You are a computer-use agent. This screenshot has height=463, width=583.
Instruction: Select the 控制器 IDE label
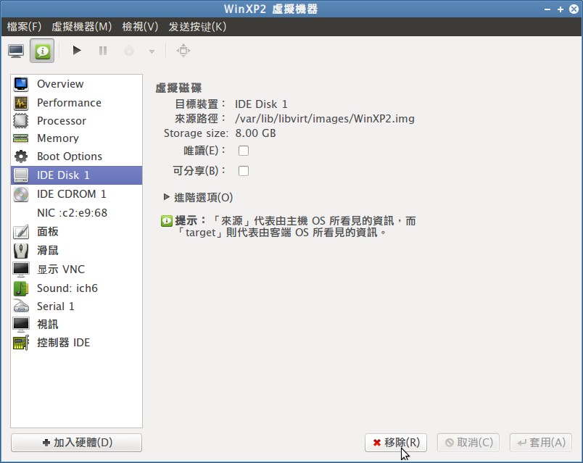pos(64,343)
